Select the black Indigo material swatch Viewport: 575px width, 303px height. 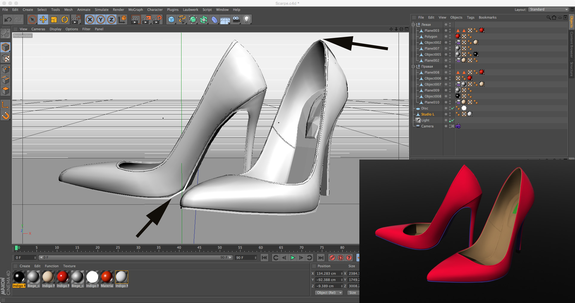coord(19,277)
